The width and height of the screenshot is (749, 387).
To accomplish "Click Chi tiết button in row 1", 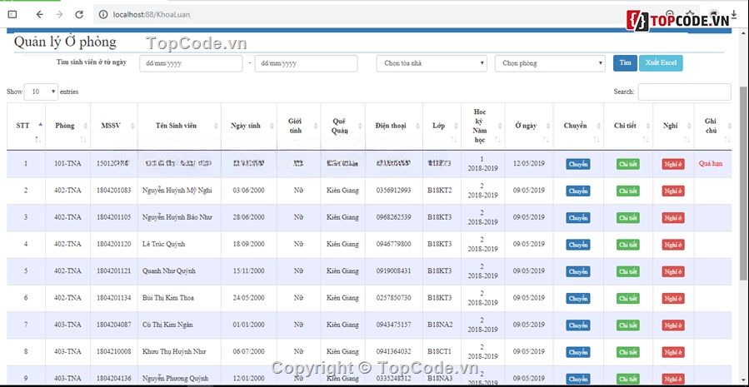I will point(628,164).
